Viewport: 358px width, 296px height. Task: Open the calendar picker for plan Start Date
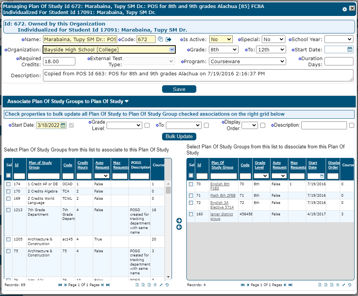click(350, 49)
